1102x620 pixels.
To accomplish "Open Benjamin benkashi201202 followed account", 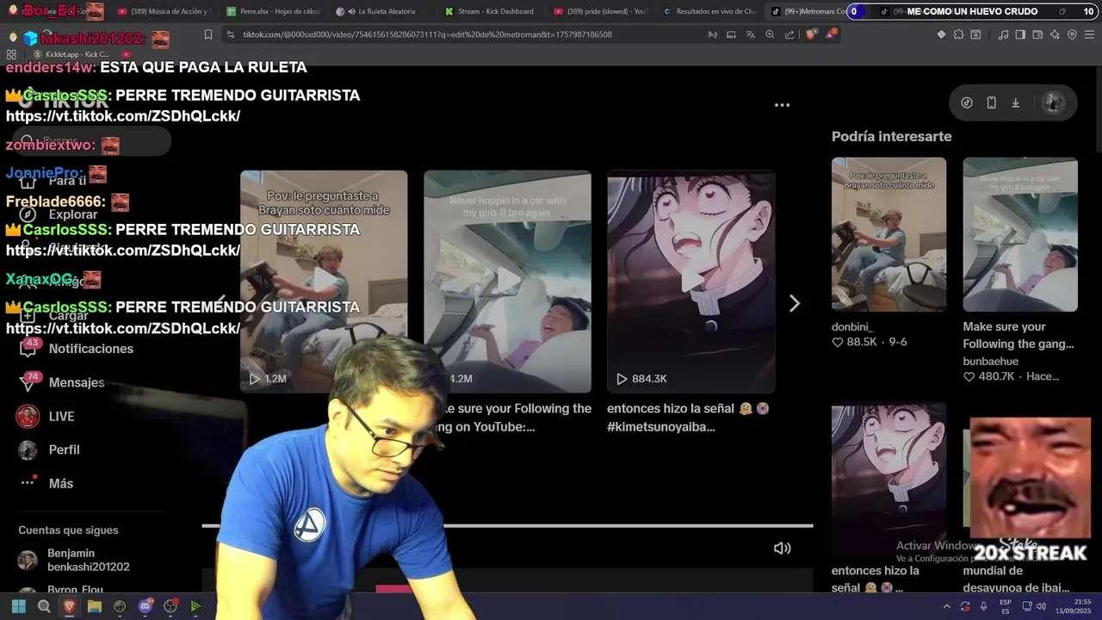I will coord(73,560).
